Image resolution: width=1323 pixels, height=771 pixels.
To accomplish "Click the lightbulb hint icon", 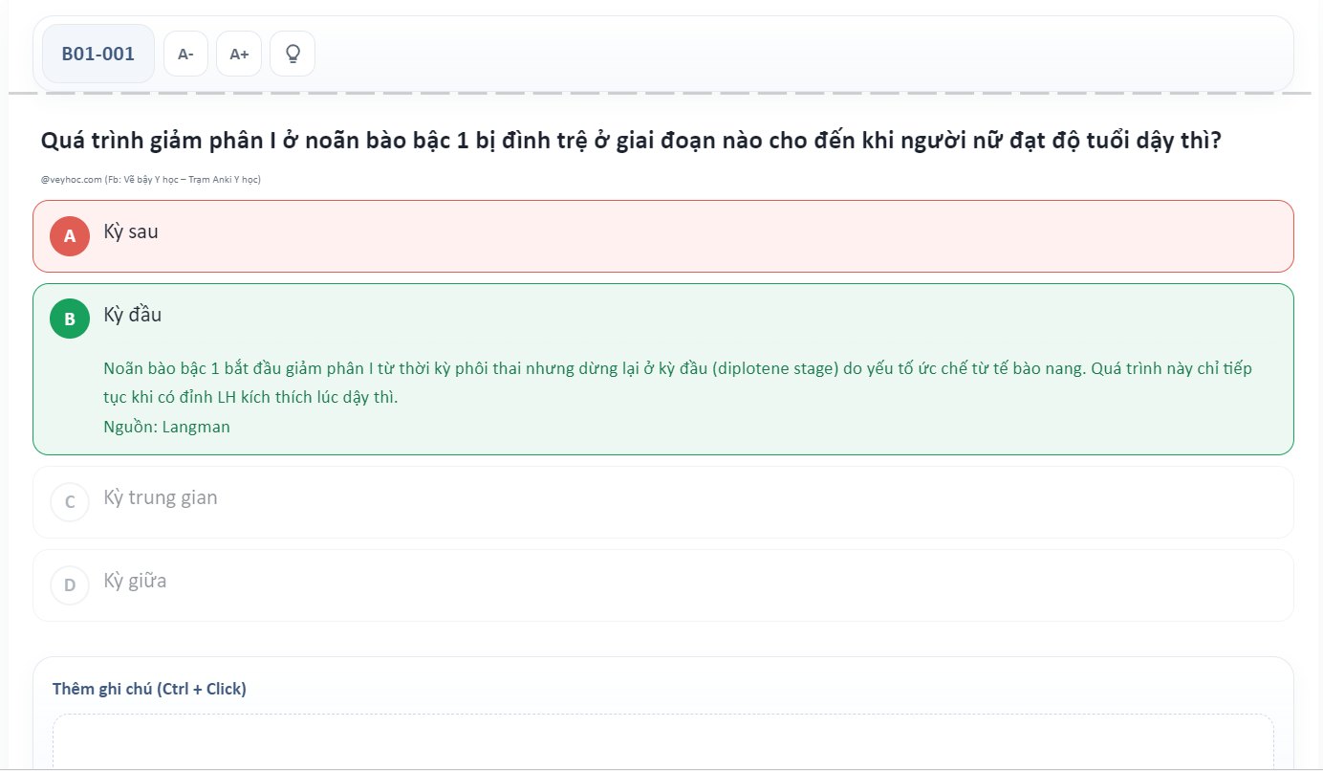I will pyautogui.click(x=293, y=54).
